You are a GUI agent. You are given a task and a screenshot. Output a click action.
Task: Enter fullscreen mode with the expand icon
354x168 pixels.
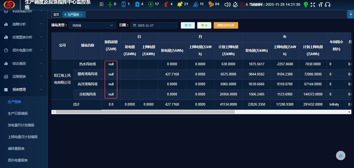pos(313,4)
